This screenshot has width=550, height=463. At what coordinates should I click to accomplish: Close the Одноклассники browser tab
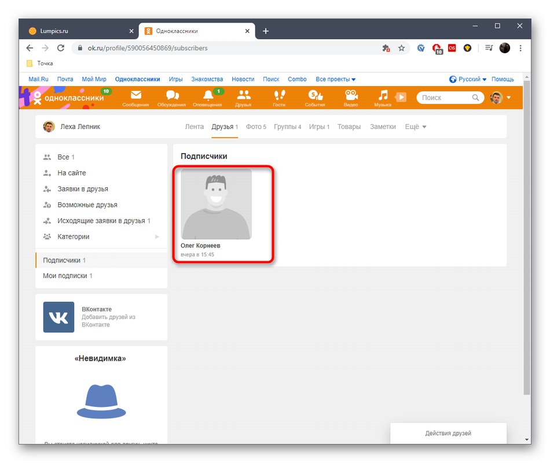coord(247,31)
